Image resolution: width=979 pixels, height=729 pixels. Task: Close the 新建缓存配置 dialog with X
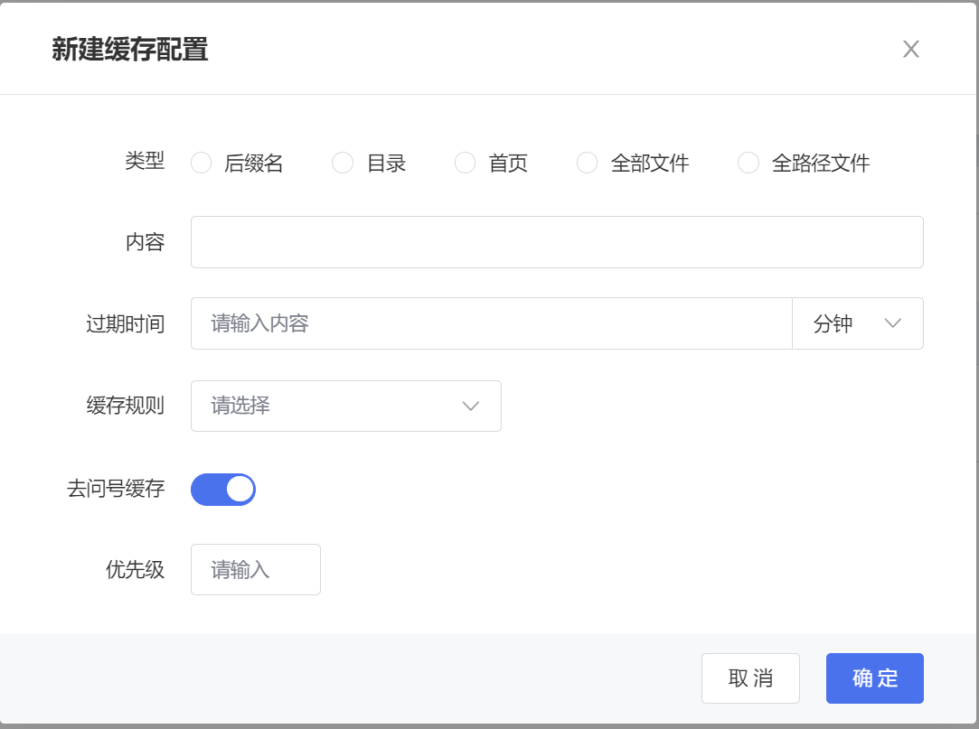click(910, 50)
